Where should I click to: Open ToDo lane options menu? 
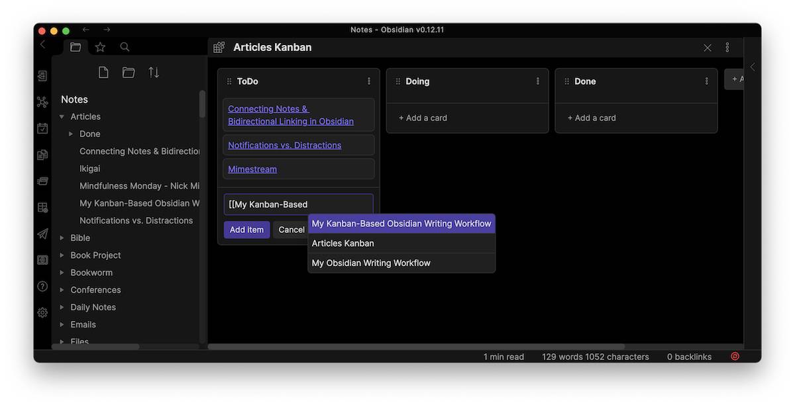369,81
